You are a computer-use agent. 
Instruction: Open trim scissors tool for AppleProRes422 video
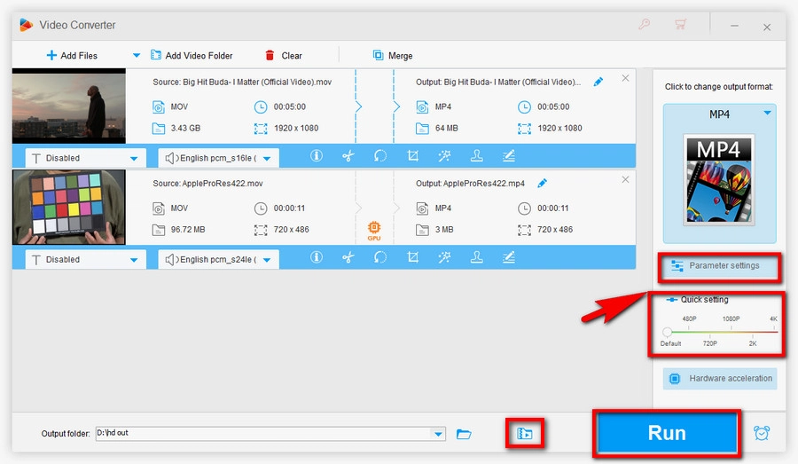(x=348, y=257)
